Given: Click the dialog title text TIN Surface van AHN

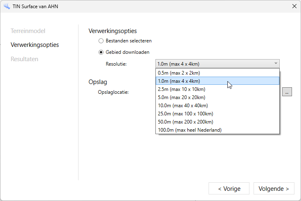Looking at the screenshot, I should [x=34, y=6].
